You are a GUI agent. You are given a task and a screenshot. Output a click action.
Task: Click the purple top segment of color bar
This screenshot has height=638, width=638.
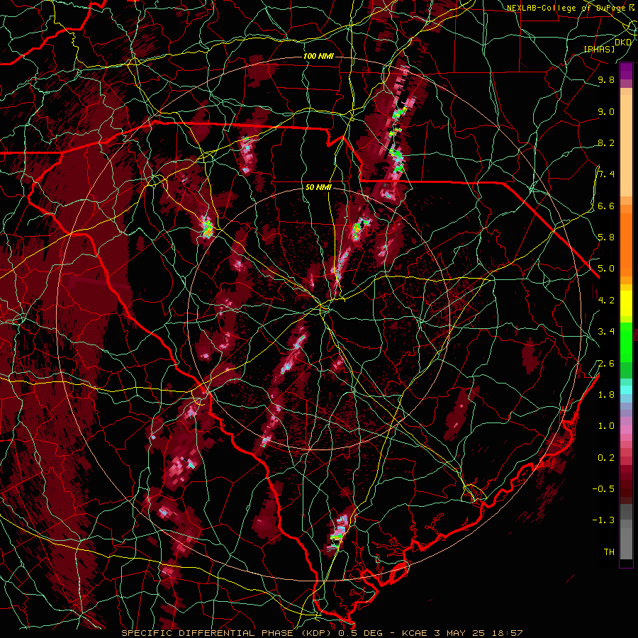click(626, 71)
